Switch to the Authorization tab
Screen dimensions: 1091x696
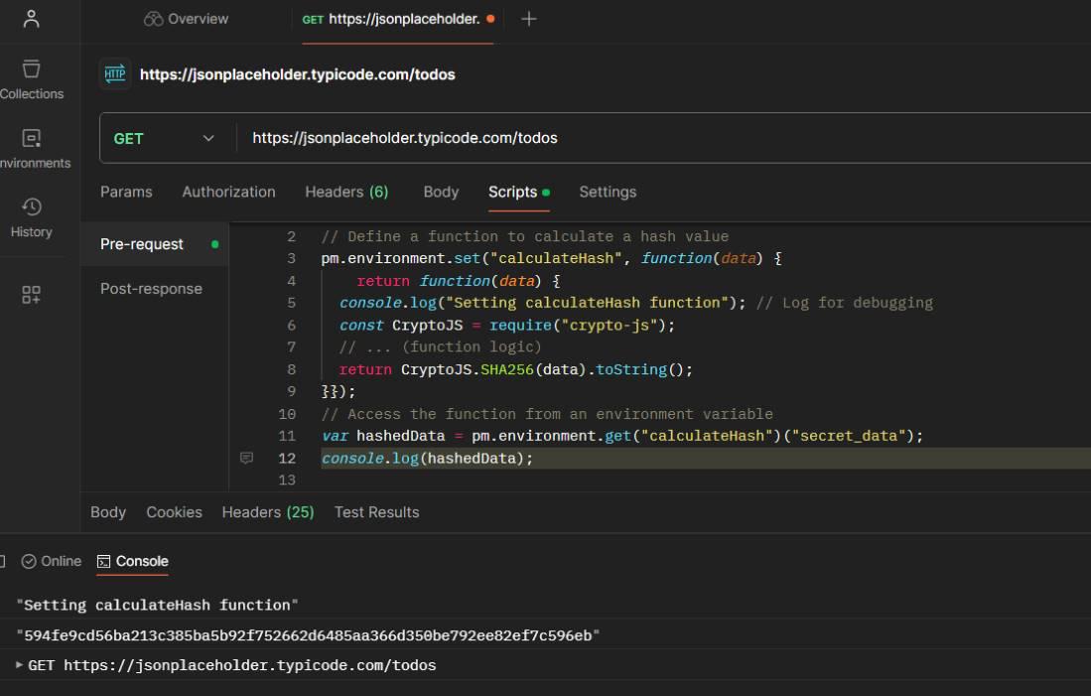click(x=228, y=192)
